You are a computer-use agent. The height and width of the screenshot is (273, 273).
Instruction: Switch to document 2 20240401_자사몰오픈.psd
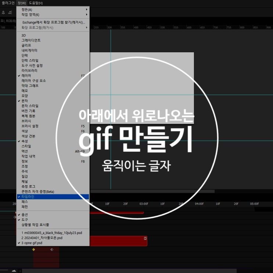[53, 238]
